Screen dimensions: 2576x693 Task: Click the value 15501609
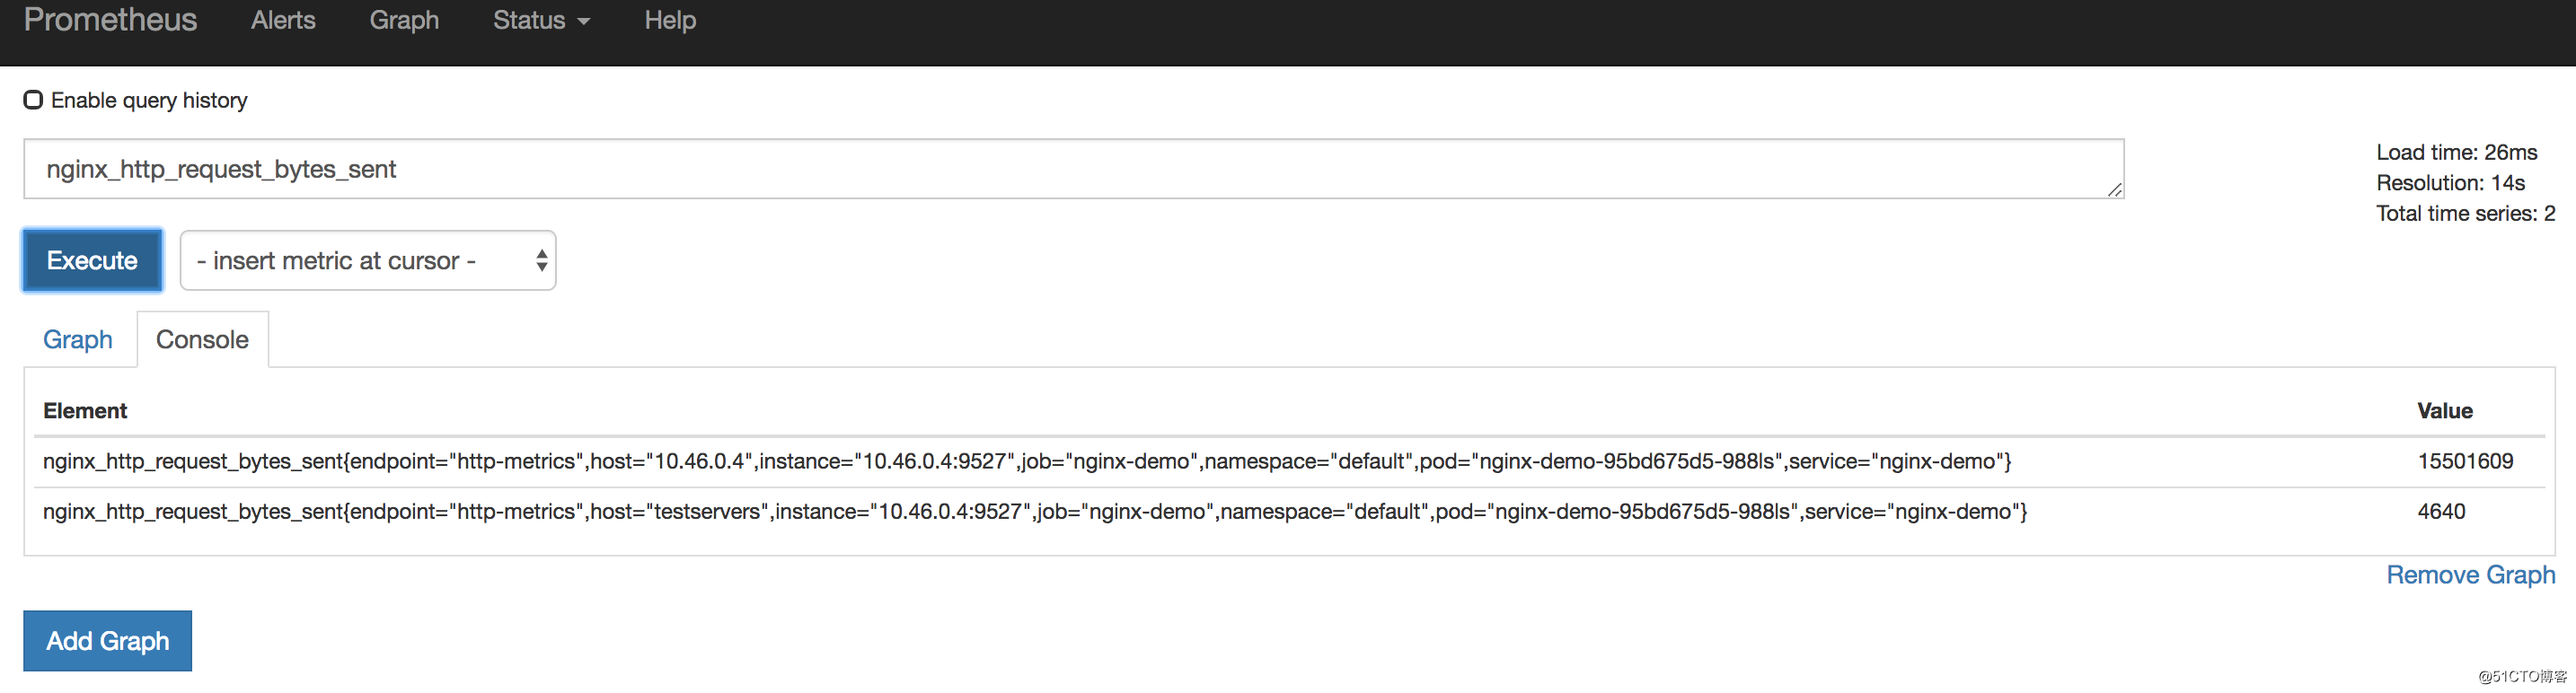(x=2465, y=461)
